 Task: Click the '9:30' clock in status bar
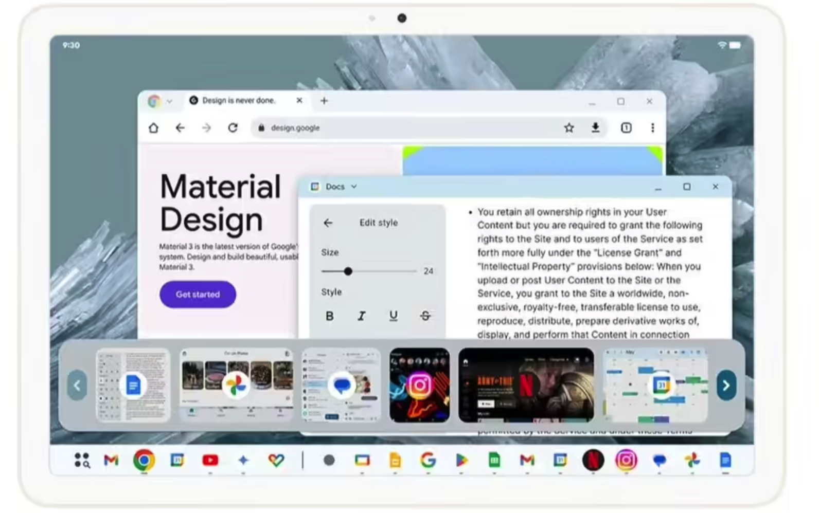71,45
